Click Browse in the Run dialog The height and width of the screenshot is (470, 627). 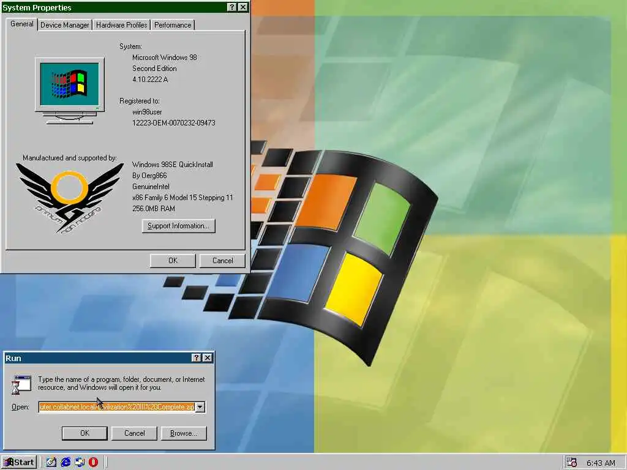tap(184, 433)
